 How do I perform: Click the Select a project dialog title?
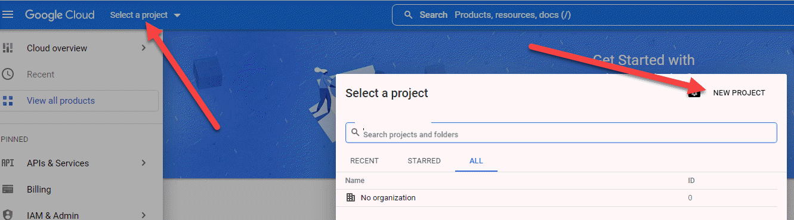[x=387, y=93]
